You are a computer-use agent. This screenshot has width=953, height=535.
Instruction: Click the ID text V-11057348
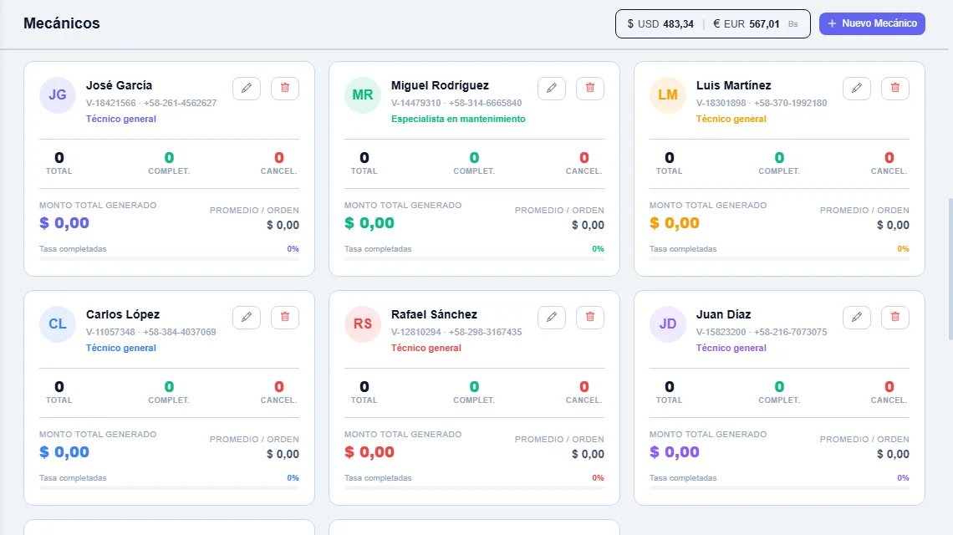point(110,333)
